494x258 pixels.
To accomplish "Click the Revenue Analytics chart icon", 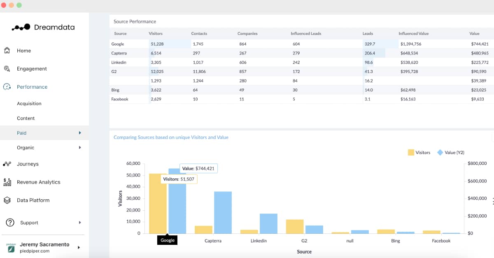I will click(7, 182).
